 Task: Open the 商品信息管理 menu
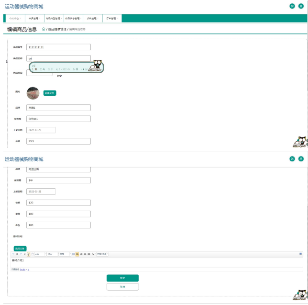[x=73, y=18]
